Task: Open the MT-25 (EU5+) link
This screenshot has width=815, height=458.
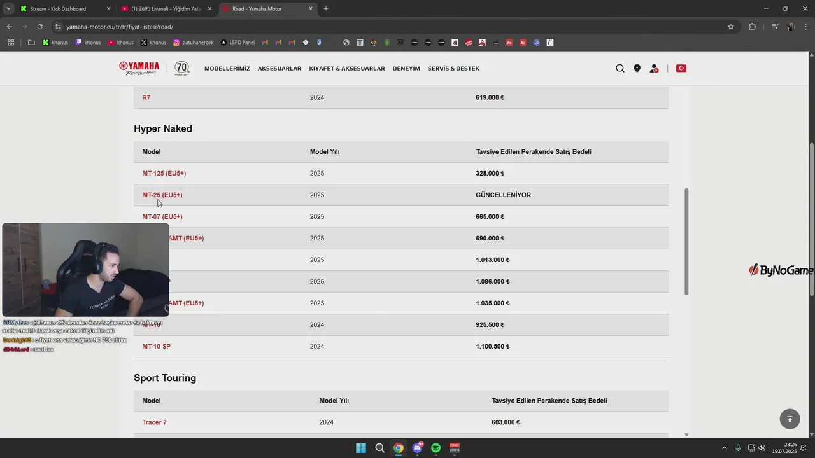Action: coord(162,195)
